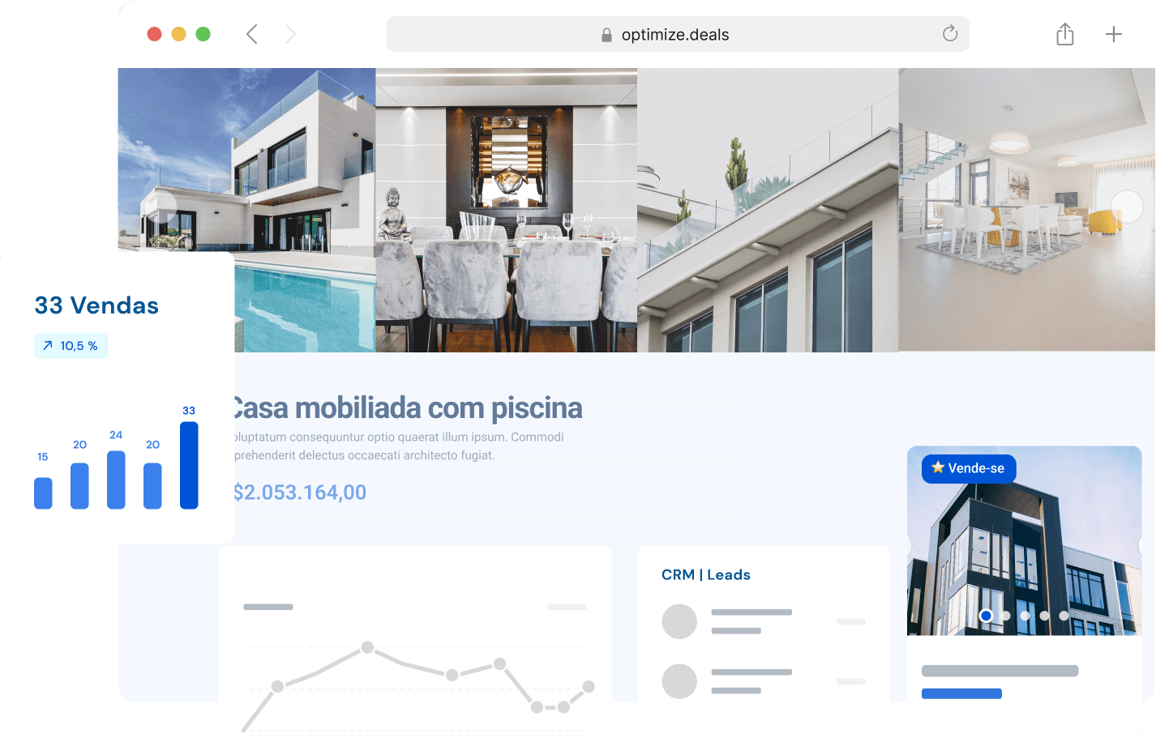Click the yellow minimize window button
This screenshot has width=1156, height=738.
click(x=179, y=34)
